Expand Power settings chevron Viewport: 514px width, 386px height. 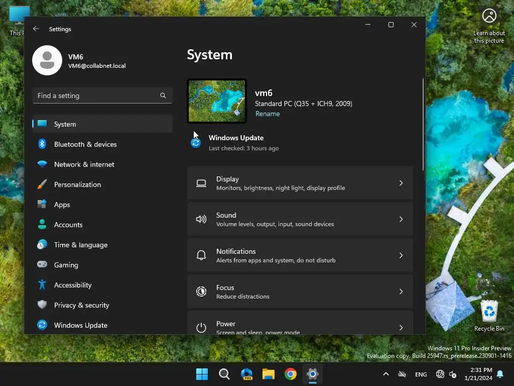pyautogui.click(x=401, y=328)
